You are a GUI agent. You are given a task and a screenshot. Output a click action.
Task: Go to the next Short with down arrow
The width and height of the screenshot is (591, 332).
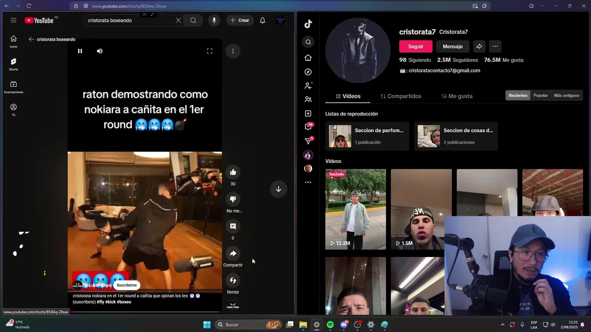tap(278, 189)
